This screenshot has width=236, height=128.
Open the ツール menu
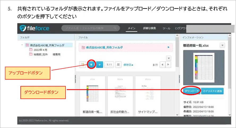tap(166, 28)
